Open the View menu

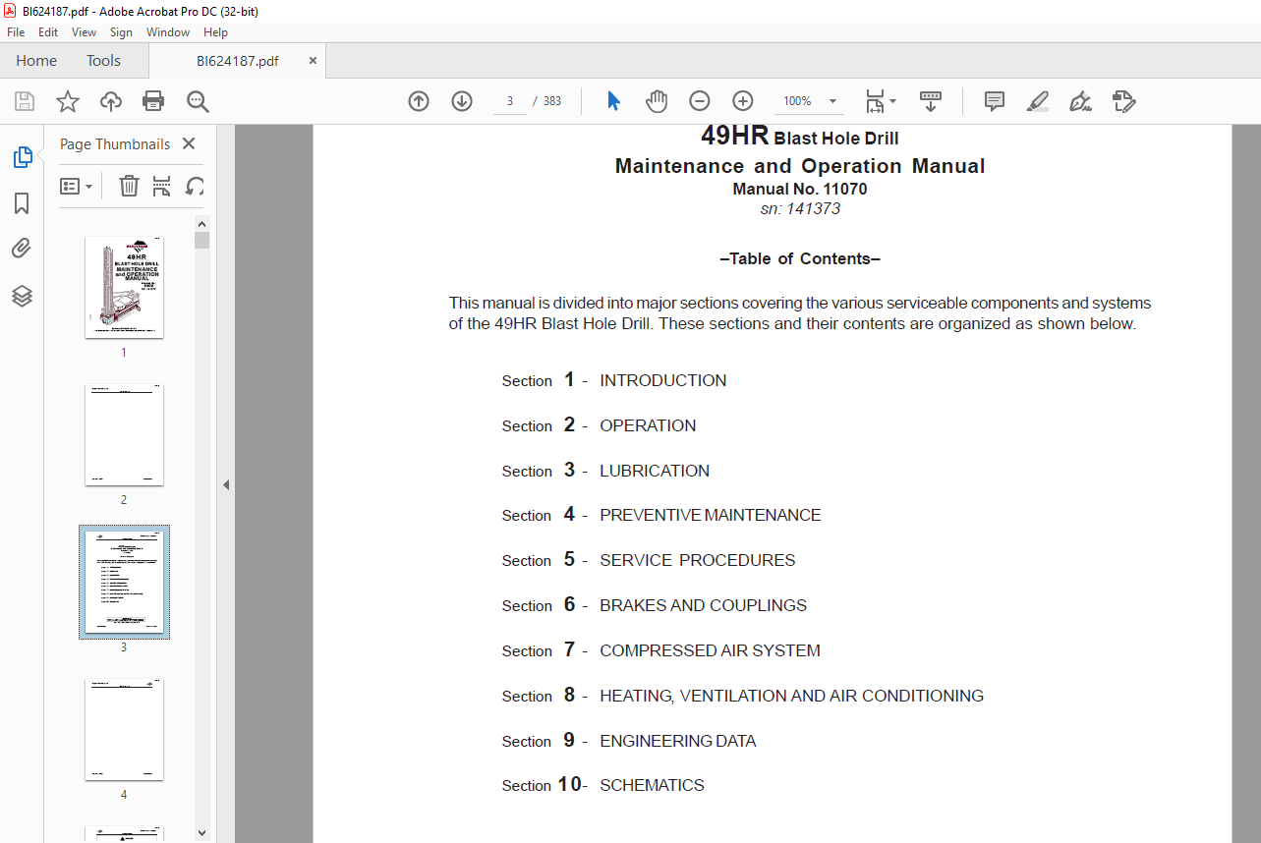[x=84, y=32]
